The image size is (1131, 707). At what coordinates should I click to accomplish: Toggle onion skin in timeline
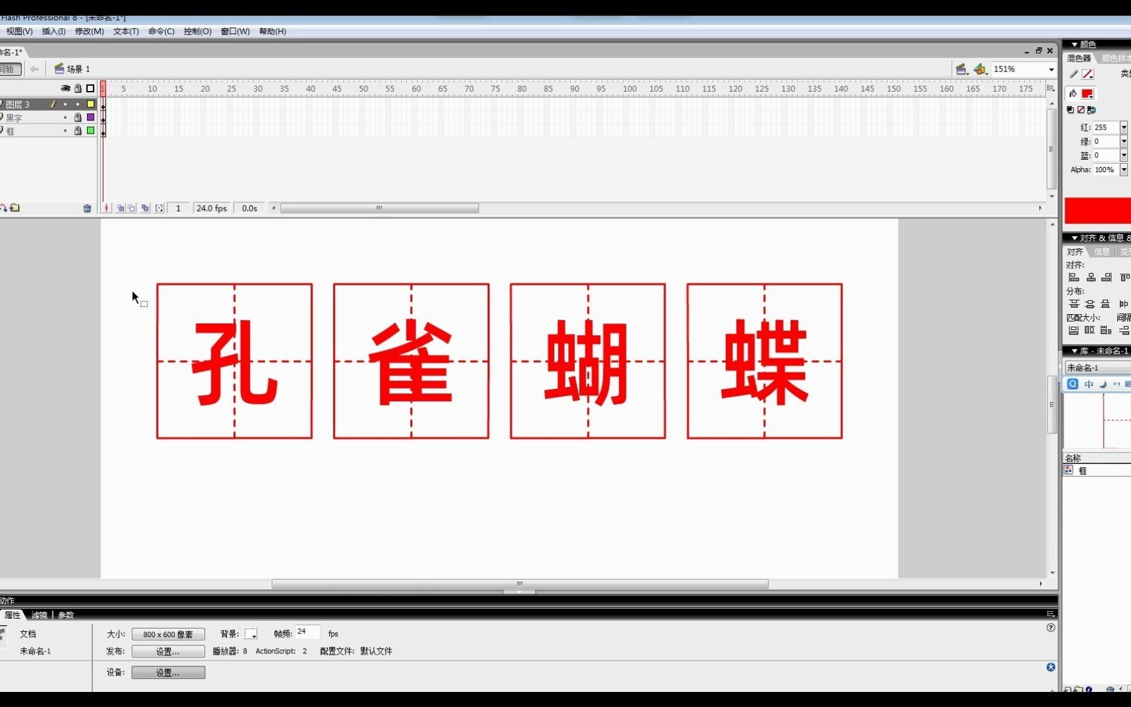(121, 208)
